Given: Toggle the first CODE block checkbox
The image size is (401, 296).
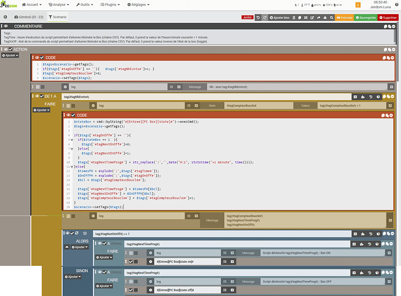Looking at the screenshot, I should [42, 57].
